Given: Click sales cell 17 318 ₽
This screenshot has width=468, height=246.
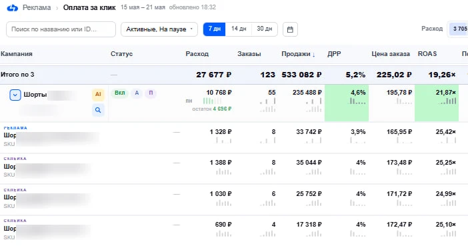Looking at the screenshot, I should click(309, 225).
